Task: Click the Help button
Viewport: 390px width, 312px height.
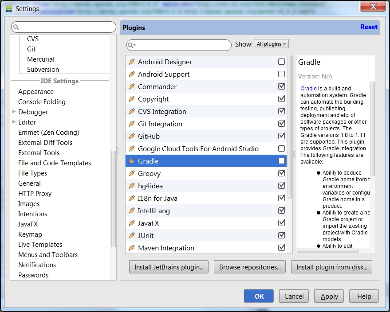Action: pyautogui.click(x=364, y=296)
